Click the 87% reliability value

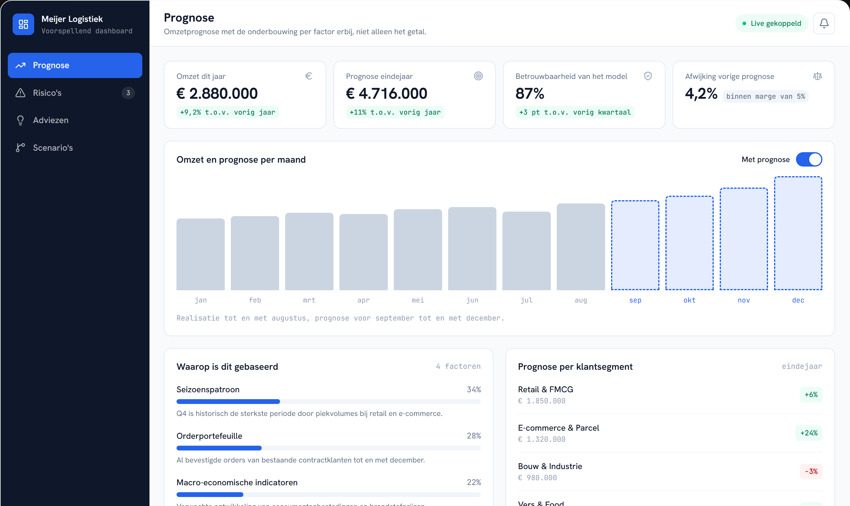point(530,93)
